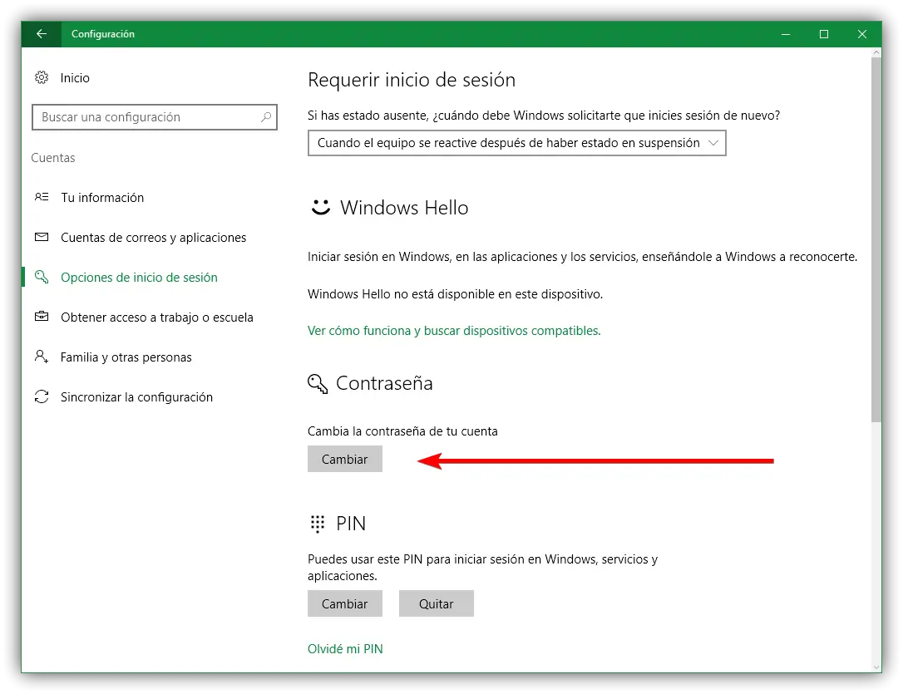903x694 pixels.
Task: Close the Configuración window
Action: click(862, 34)
